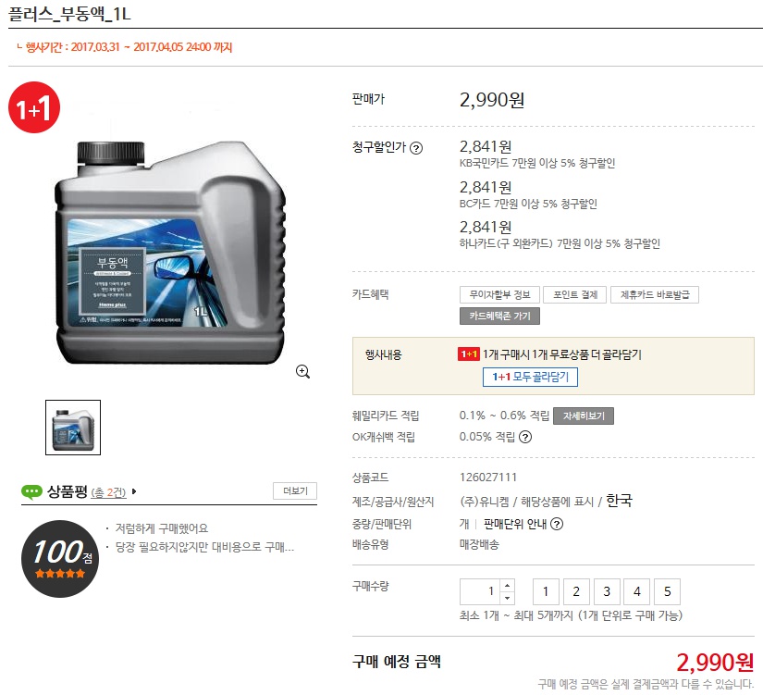The image size is (763, 695).
Task: Click the magnifier zoom icon on product image
Action: click(x=302, y=372)
